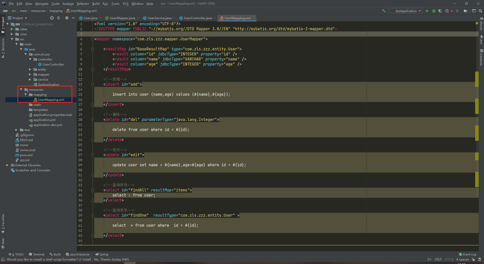Change CRLF line separator
484x264 pixels.
tap(438, 259)
